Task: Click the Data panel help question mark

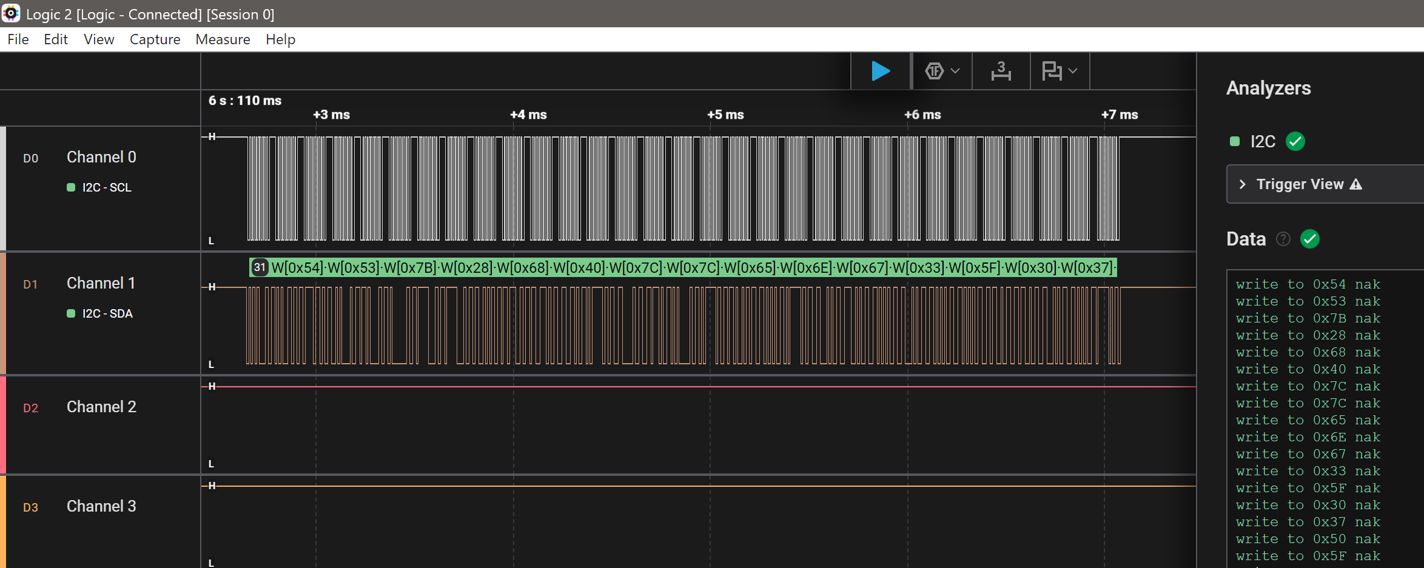Action: (x=1283, y=239)
